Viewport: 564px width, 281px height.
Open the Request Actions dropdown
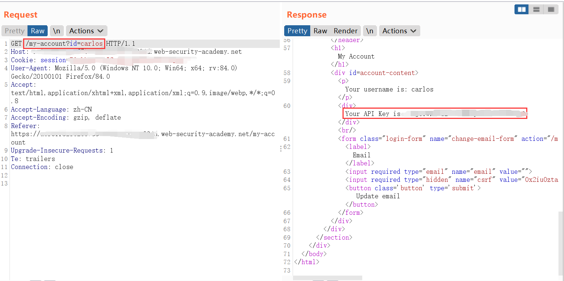coord(86,31)
